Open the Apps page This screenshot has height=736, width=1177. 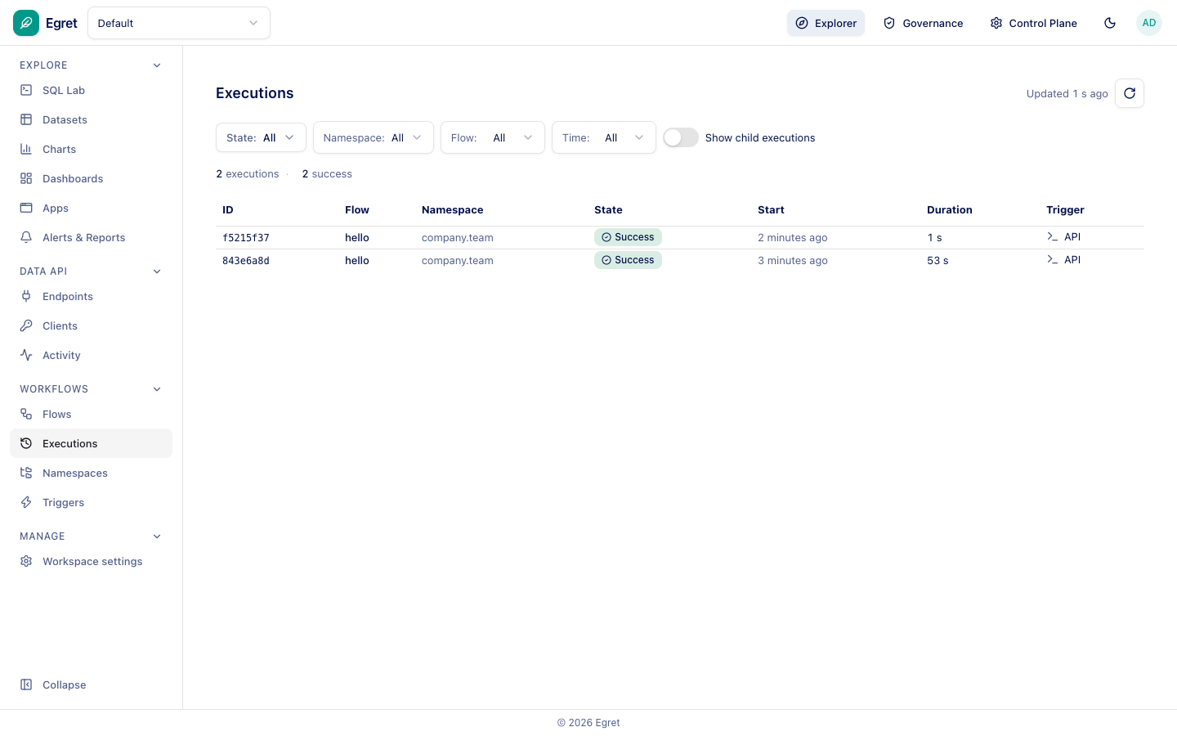(91, 209)
